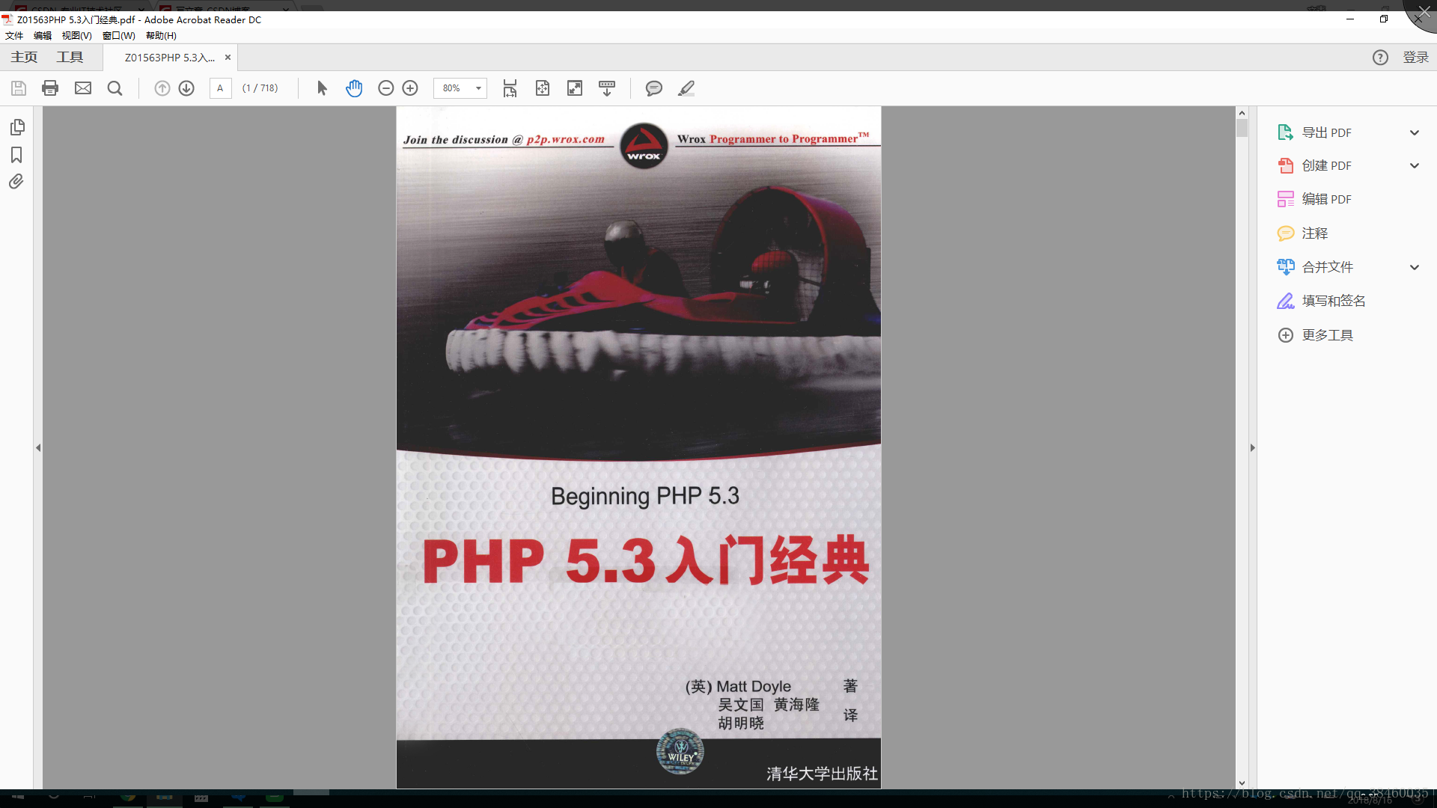Click the vertical scrollbar down arrow
Screen dimensions: 1437x808
point(1242,783)
